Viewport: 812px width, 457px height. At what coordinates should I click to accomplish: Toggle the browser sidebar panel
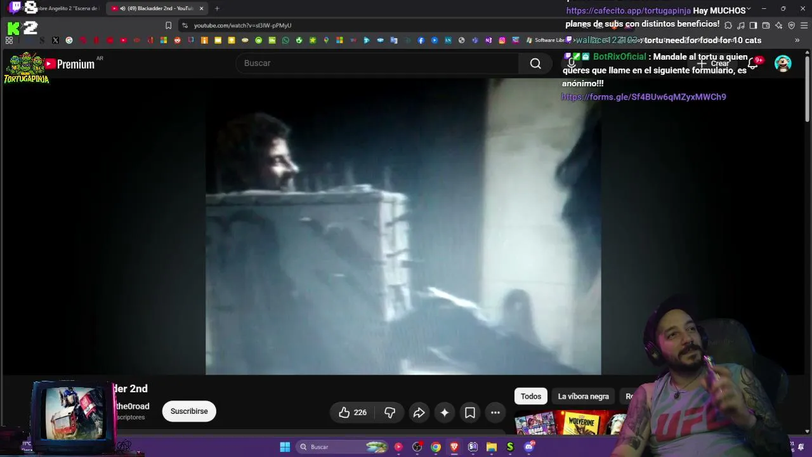(753, 25)
